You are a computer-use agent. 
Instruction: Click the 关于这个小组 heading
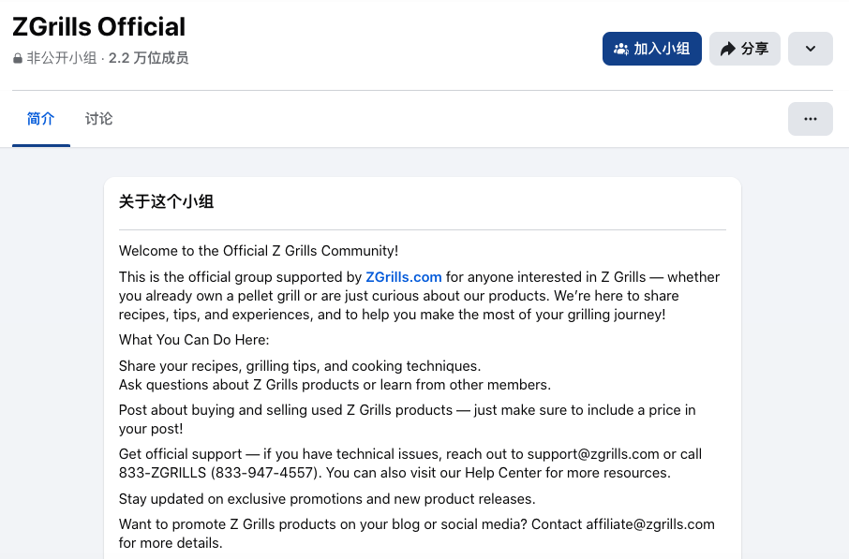(x=166, y=201)
